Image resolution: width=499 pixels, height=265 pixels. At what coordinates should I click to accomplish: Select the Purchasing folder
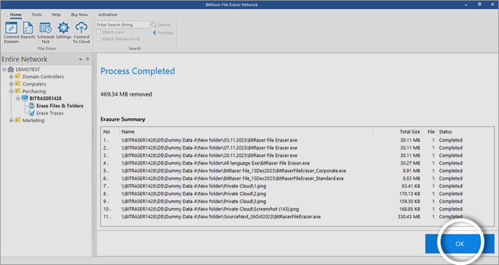(34, 91)
